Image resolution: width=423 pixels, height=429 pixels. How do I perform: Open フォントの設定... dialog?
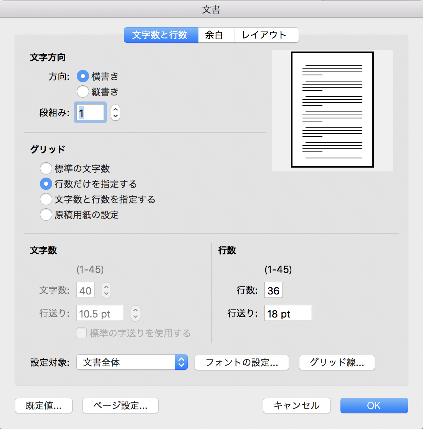tap(242, 362)
